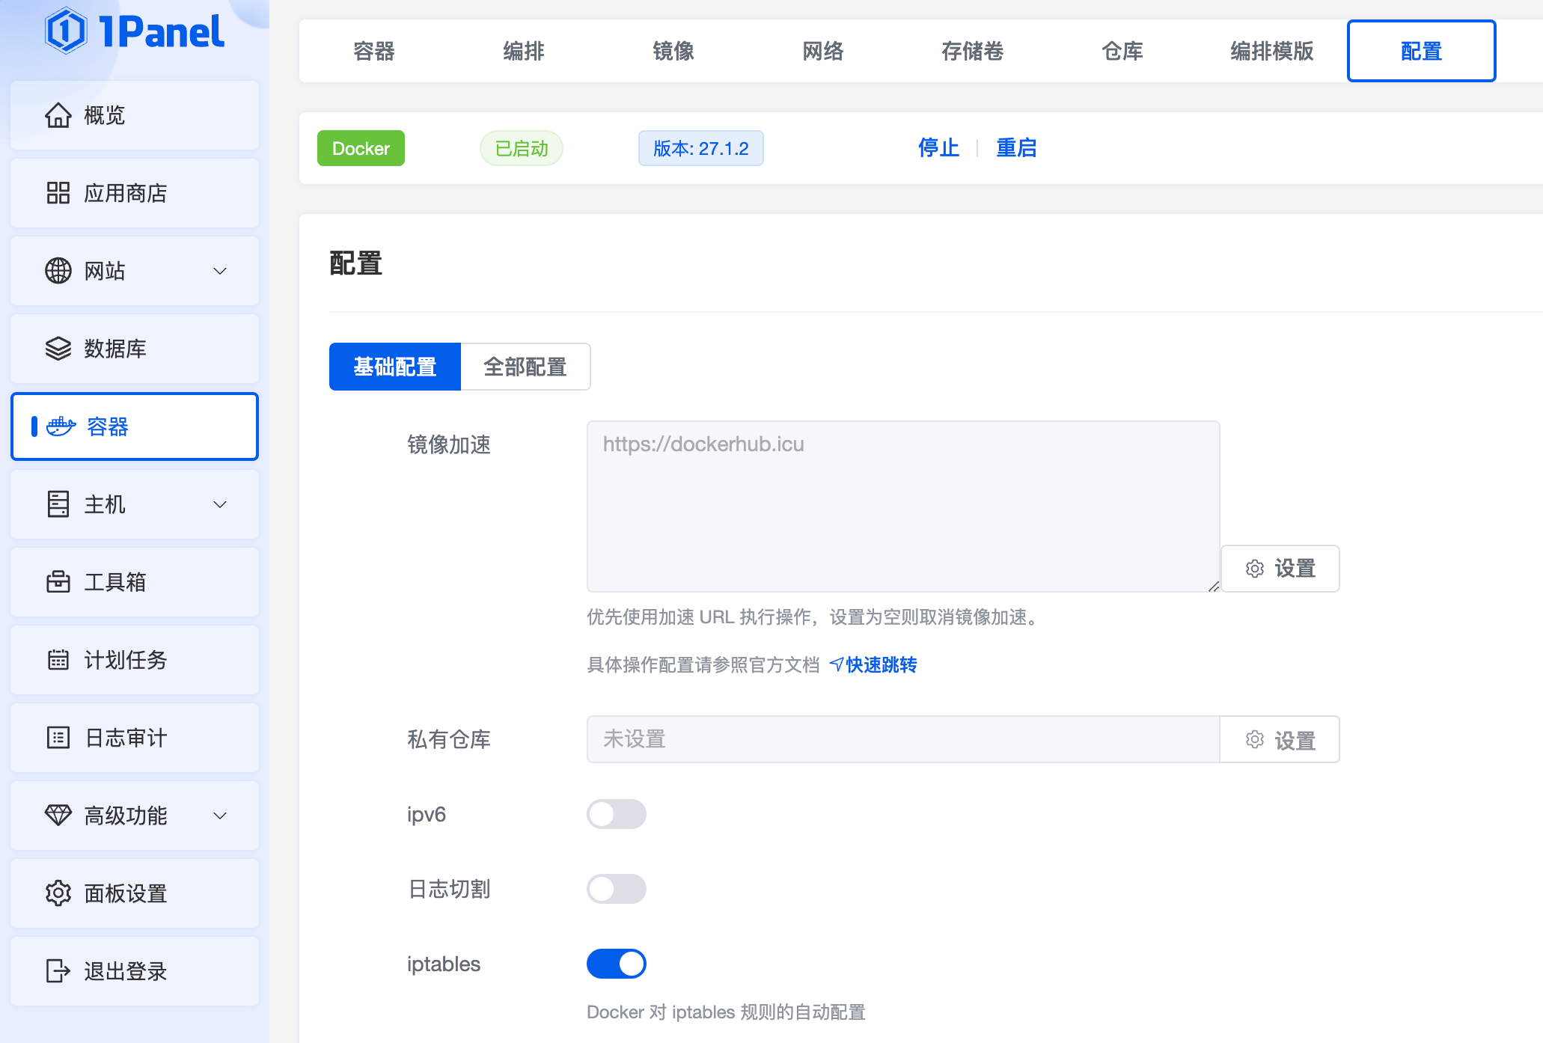Click the logout door icon
Image resolution: width=1543 pixels, height=1043 pixels.
pyautogui.click(x=58, y=971)
